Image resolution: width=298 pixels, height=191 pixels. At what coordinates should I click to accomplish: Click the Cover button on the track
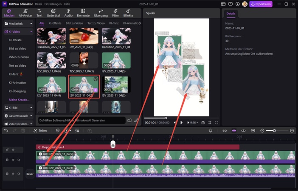[x=30, y=174]
